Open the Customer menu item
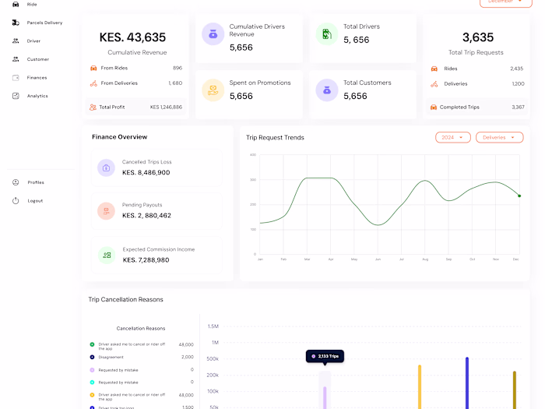Image resolution: width=545 pixels, height=409 pixels. click(38, 59)
